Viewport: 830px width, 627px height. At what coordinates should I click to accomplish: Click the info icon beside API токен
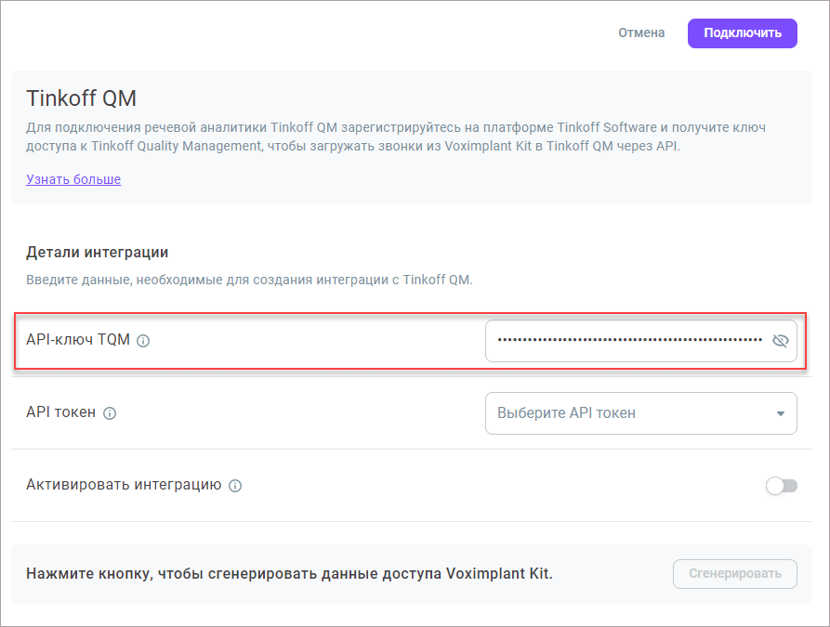[110, 413]
